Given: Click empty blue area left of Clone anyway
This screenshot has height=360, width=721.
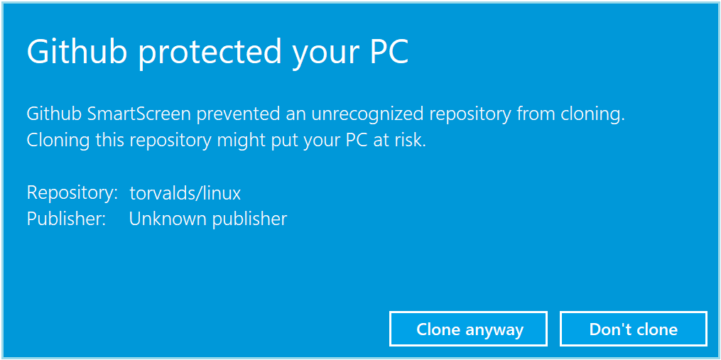Looking at the screenshot, I should pos(199,329).
